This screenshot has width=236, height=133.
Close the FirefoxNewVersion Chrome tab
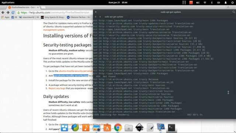click(x=38, y=7)
